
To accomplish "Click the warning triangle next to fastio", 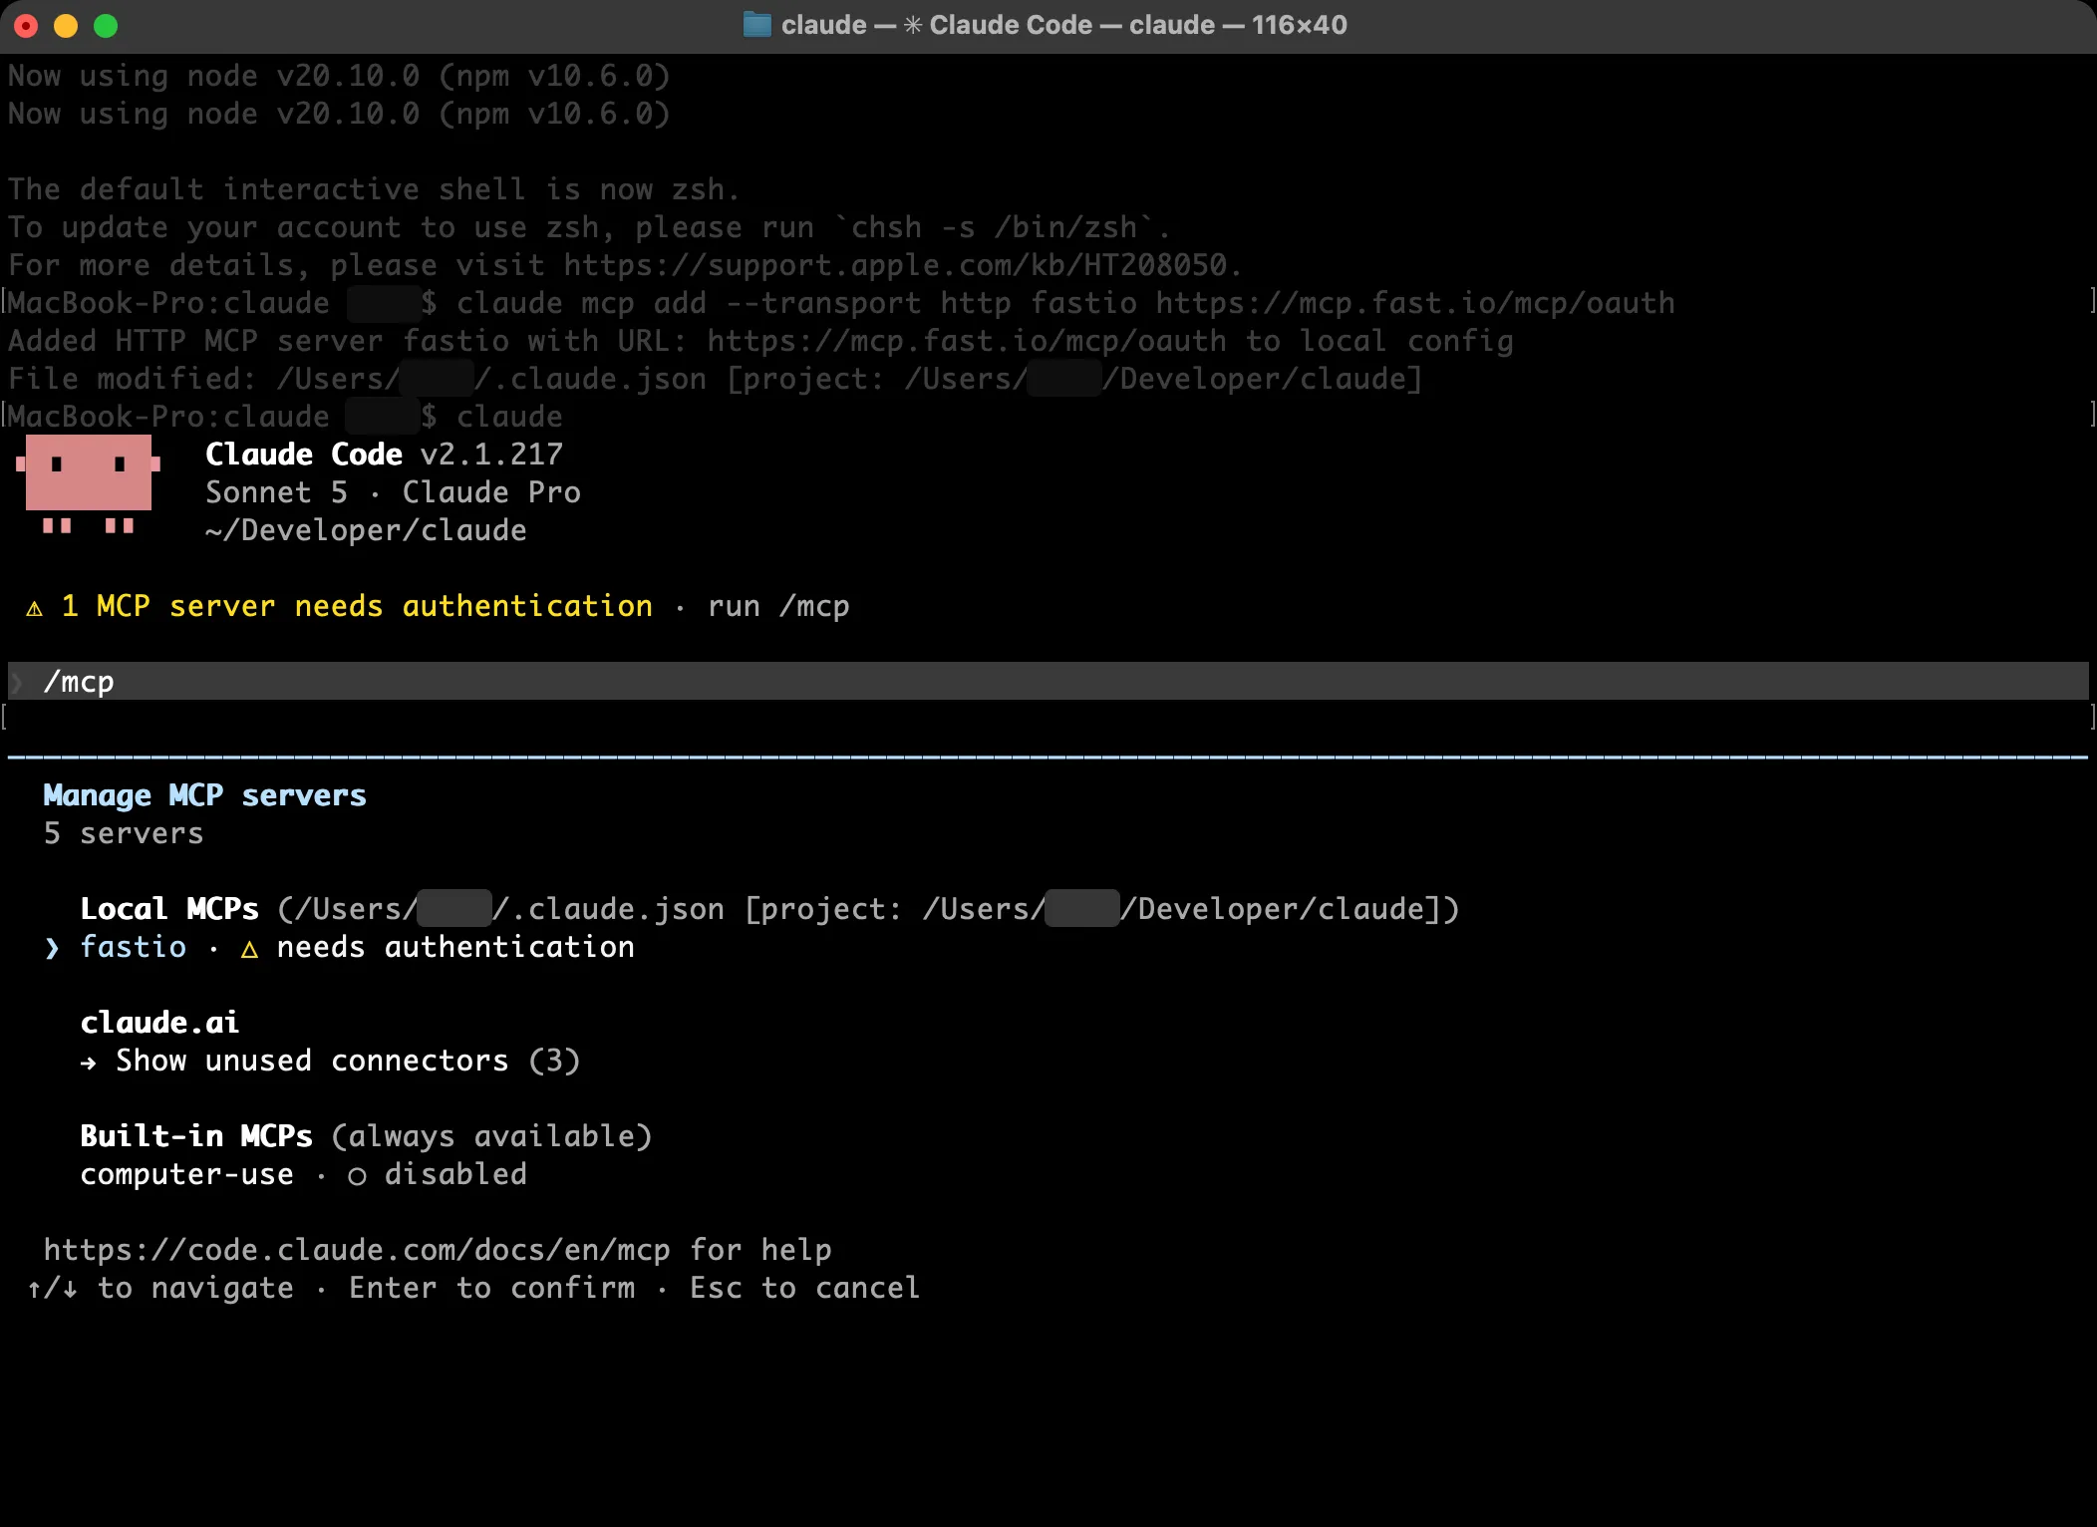I will click(x=249, y=949).
